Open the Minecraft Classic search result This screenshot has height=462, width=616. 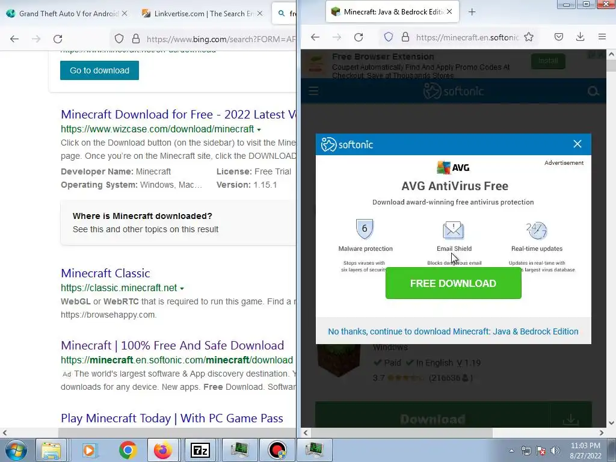pyautogui.click(x=105, y=273)
